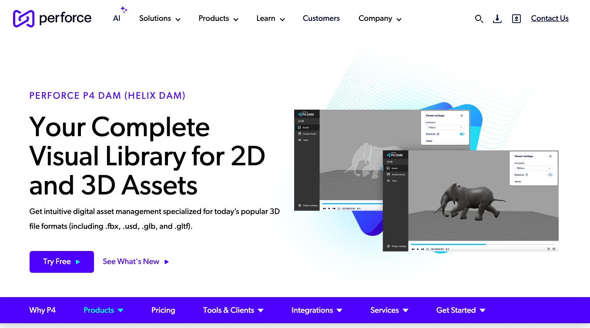This screenshot has height=328, width=590.
Task: Close Viewer settings in skeleton-elephant screenshot
Action: pyautogui.click(x=462, y=116)
